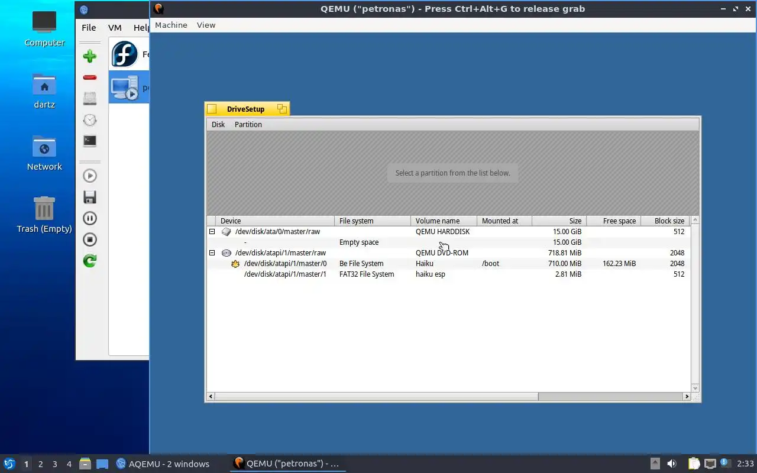
Task: Click vertical scrollbar up arrow in DriveSetup
Action: [x=695, y=220]
